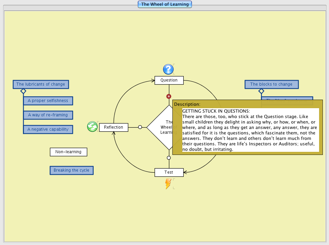This screenshot has height=245, width=329.
Task: Click the white connector circle above Test
Action: coord(169,158)
